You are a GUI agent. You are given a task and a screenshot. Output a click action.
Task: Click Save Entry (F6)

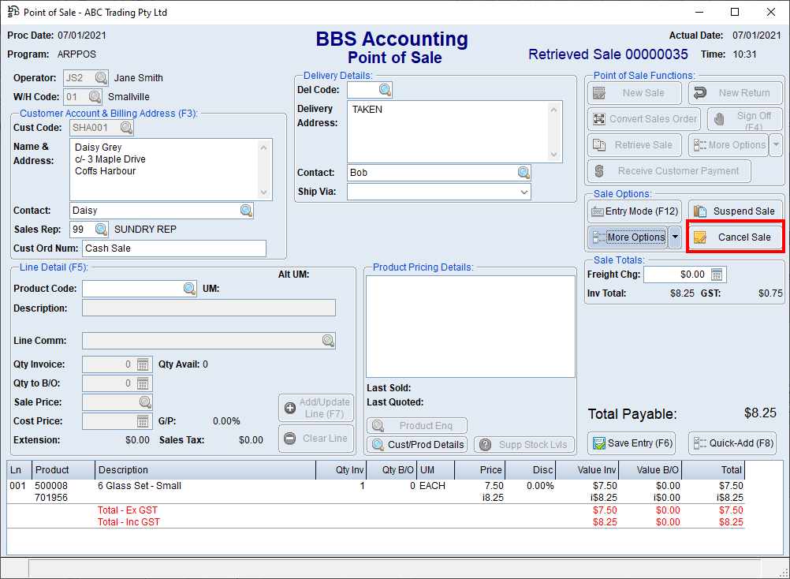click(x=634, y=443)
